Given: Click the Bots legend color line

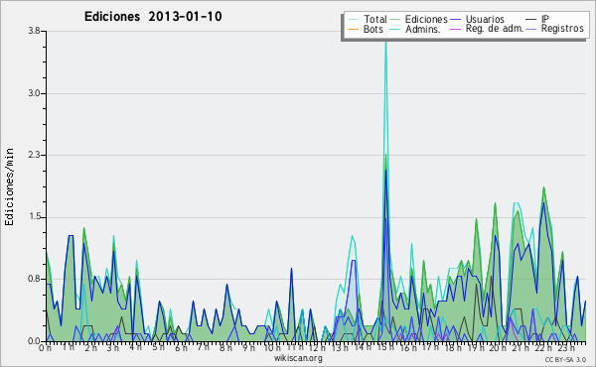Looking at the screenshot, I should pyautogui.click(x=353, y=29).
